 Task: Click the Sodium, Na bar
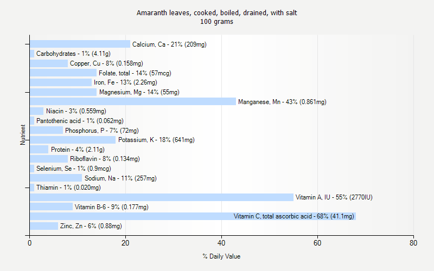[56, 178]
